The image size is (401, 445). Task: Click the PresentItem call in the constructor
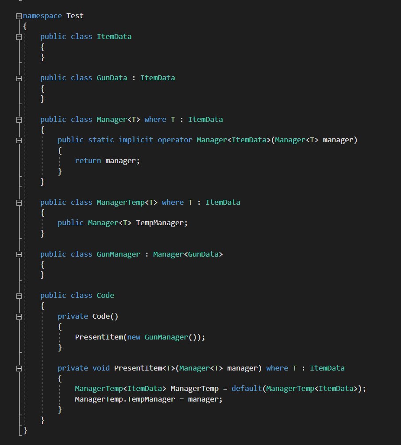[x=99, y=337]
